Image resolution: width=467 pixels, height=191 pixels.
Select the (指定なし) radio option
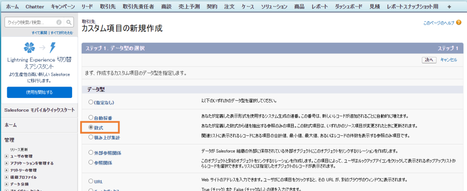[x=91, y=102]
